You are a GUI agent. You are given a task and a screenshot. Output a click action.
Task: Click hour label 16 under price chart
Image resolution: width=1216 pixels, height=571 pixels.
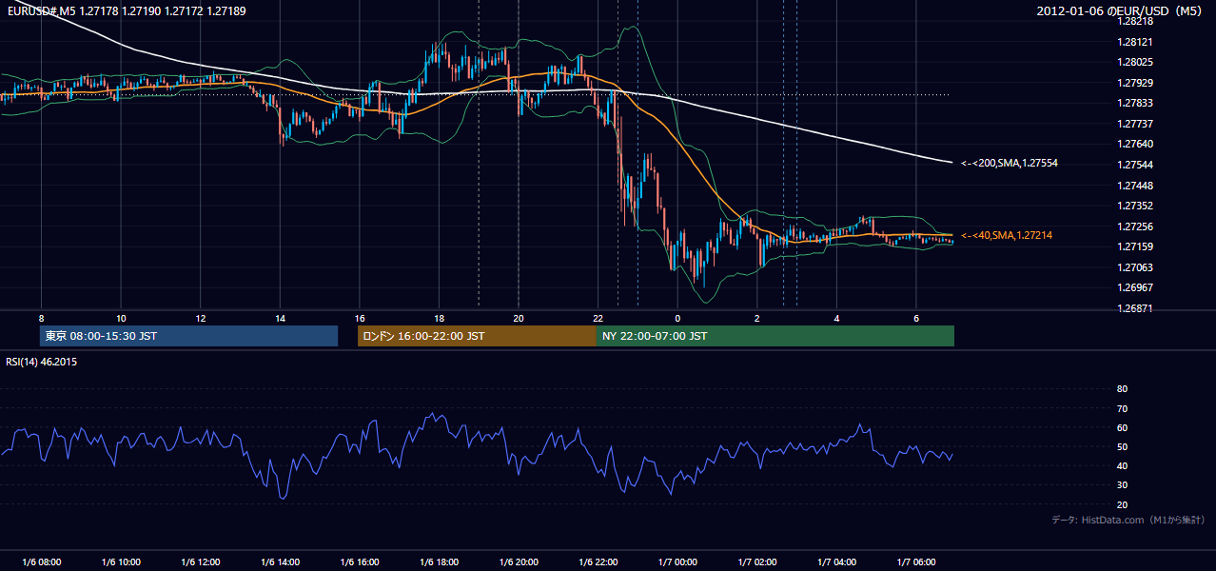click(x=359, y=317)
